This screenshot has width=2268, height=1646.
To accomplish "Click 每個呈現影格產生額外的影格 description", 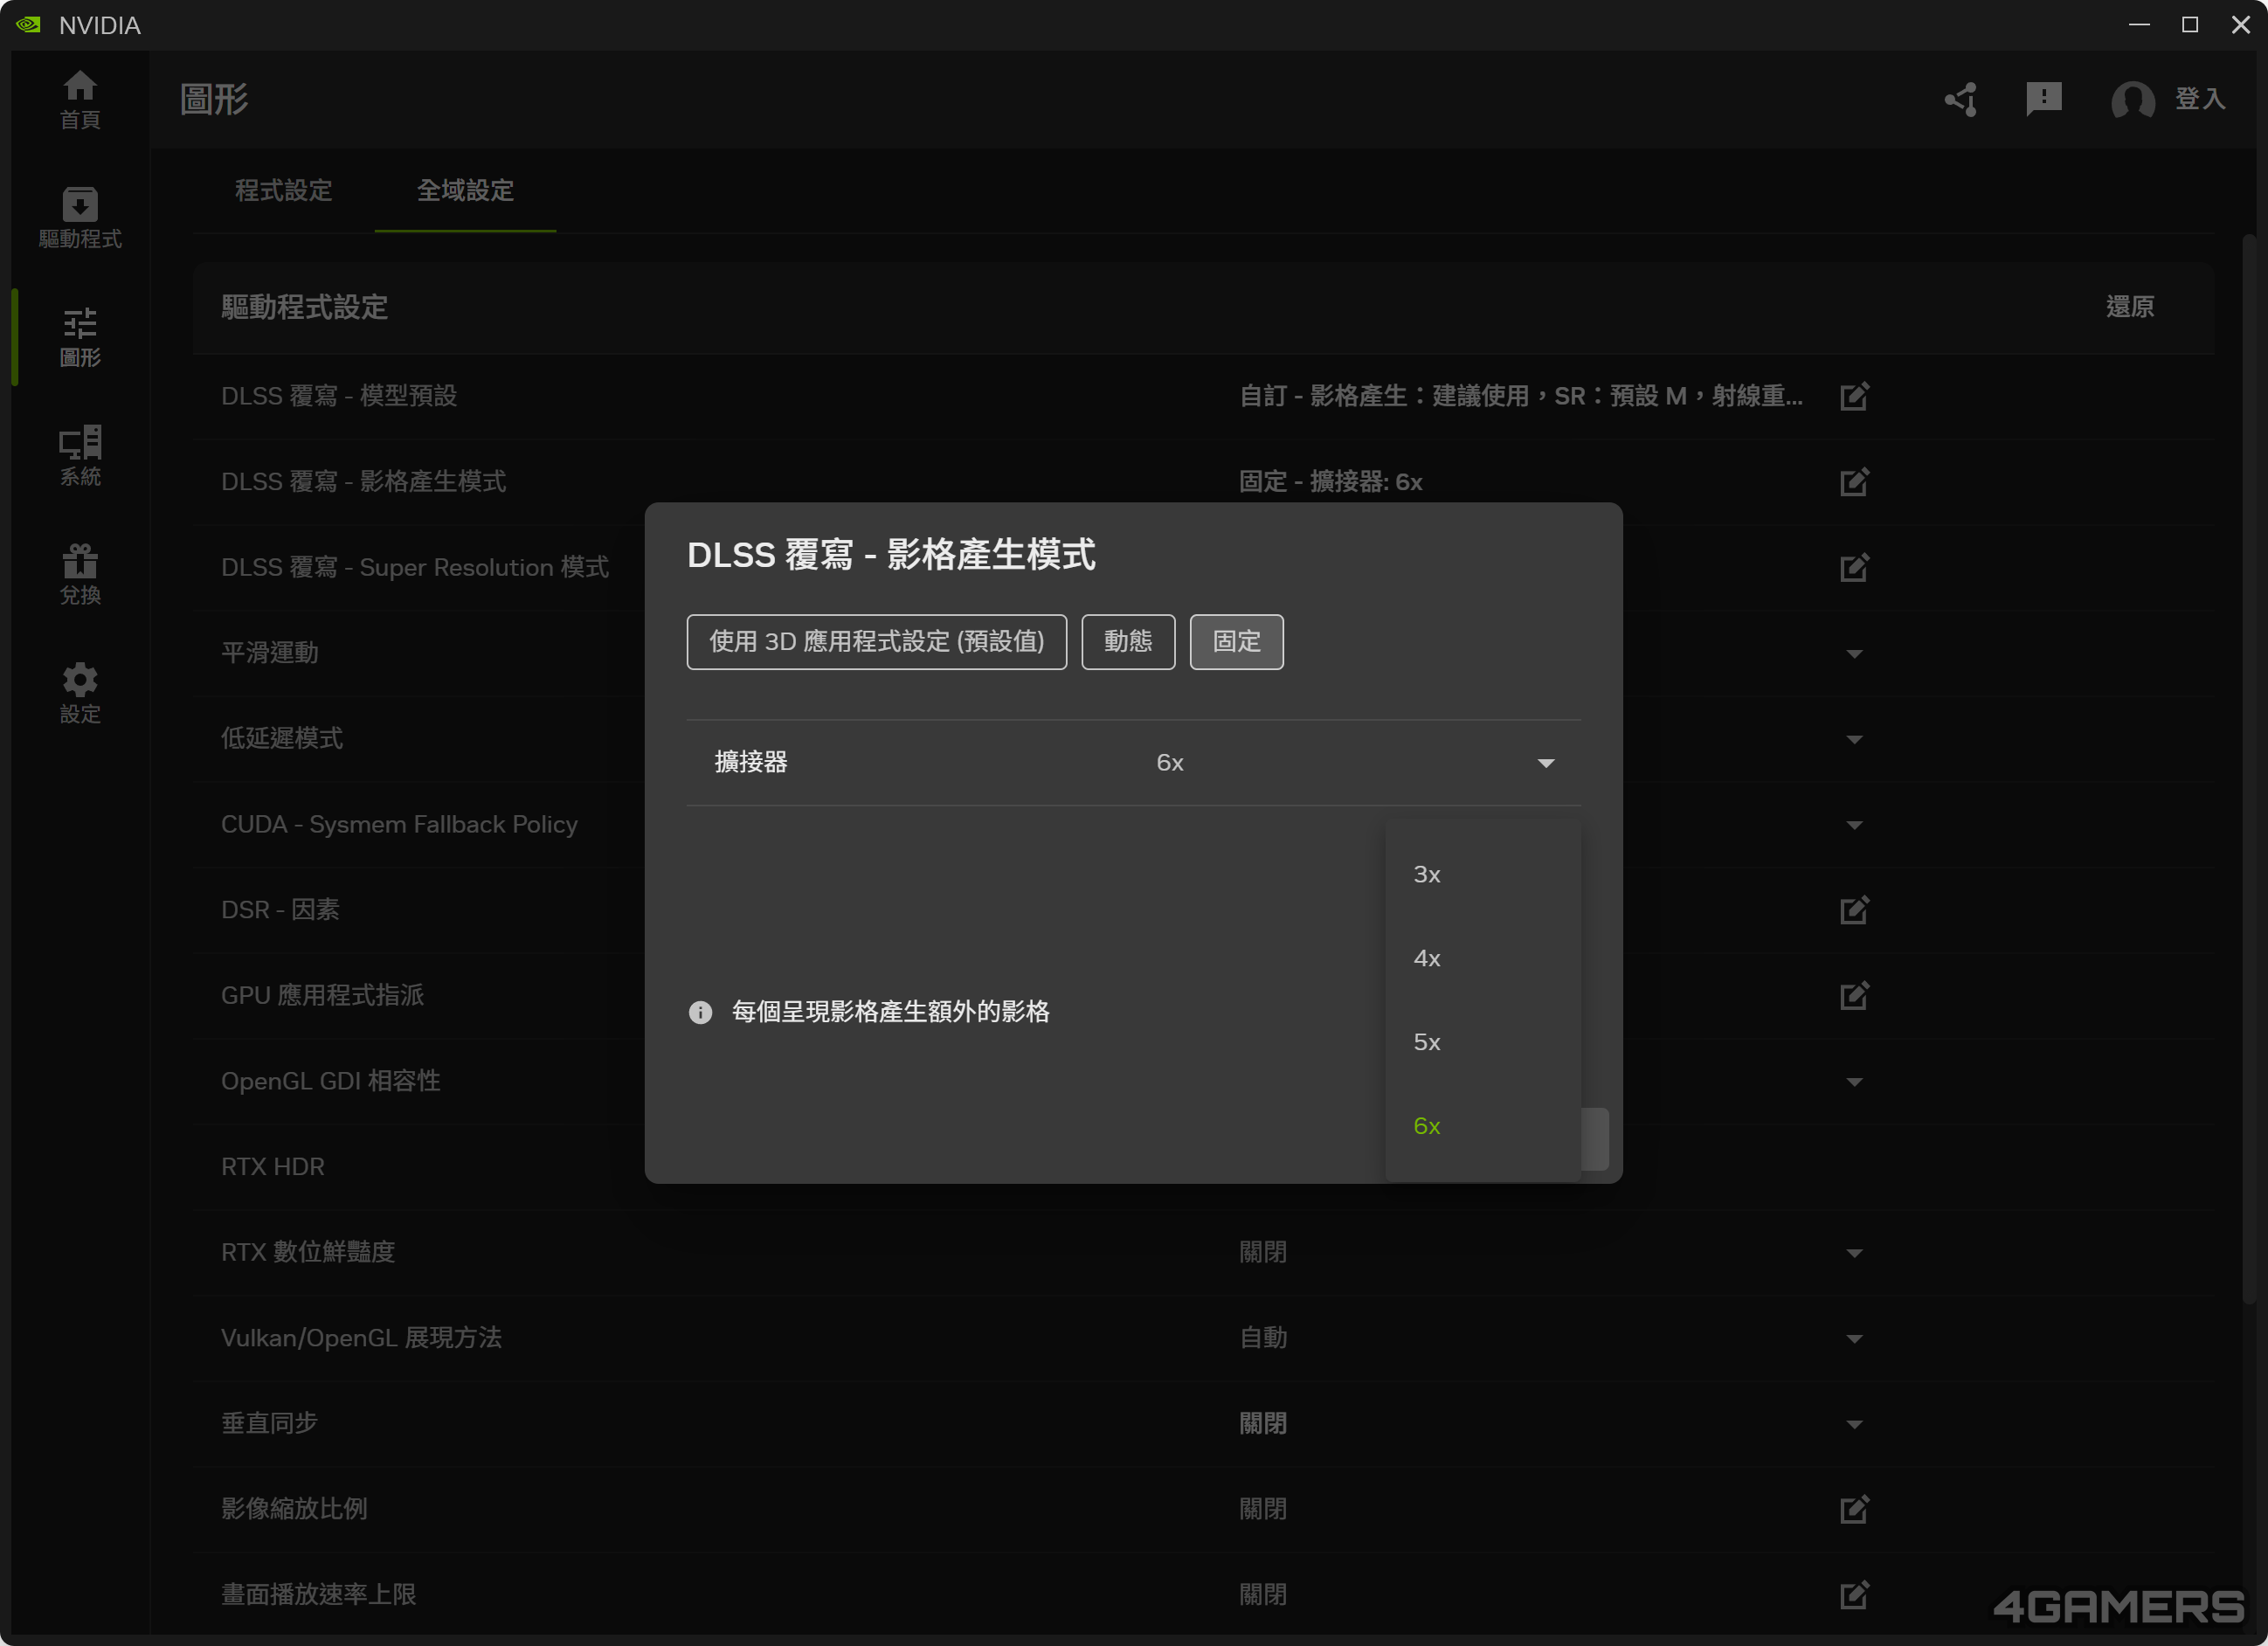I will click(890, 1012).
